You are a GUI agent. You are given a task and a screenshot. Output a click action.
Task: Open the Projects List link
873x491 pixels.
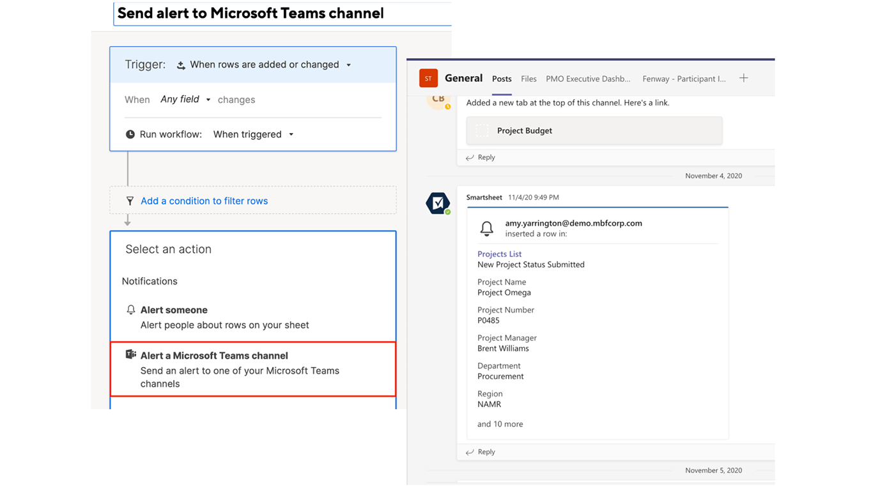(499, 254)
